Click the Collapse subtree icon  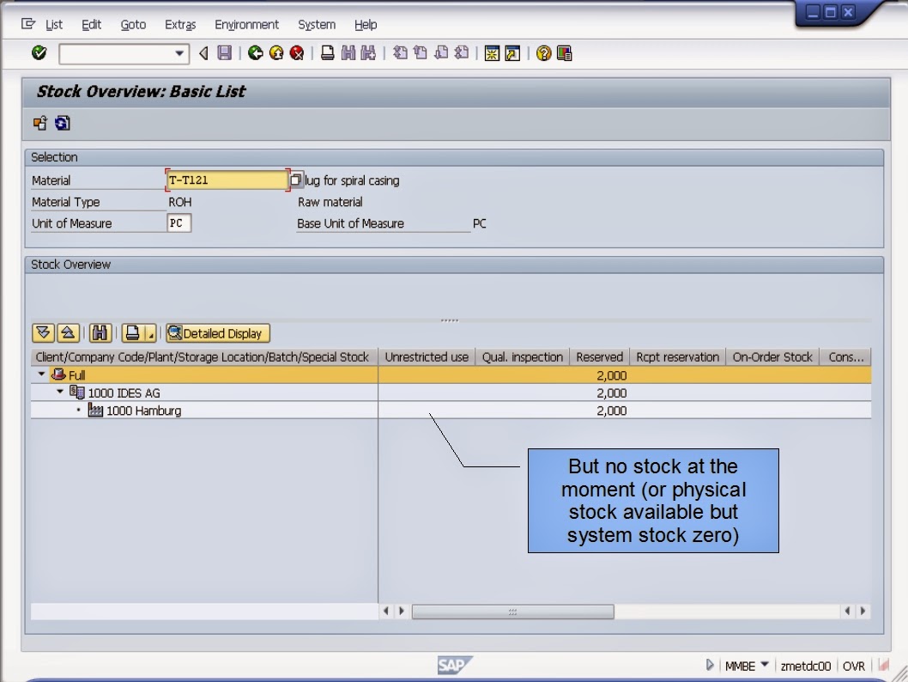68,333
